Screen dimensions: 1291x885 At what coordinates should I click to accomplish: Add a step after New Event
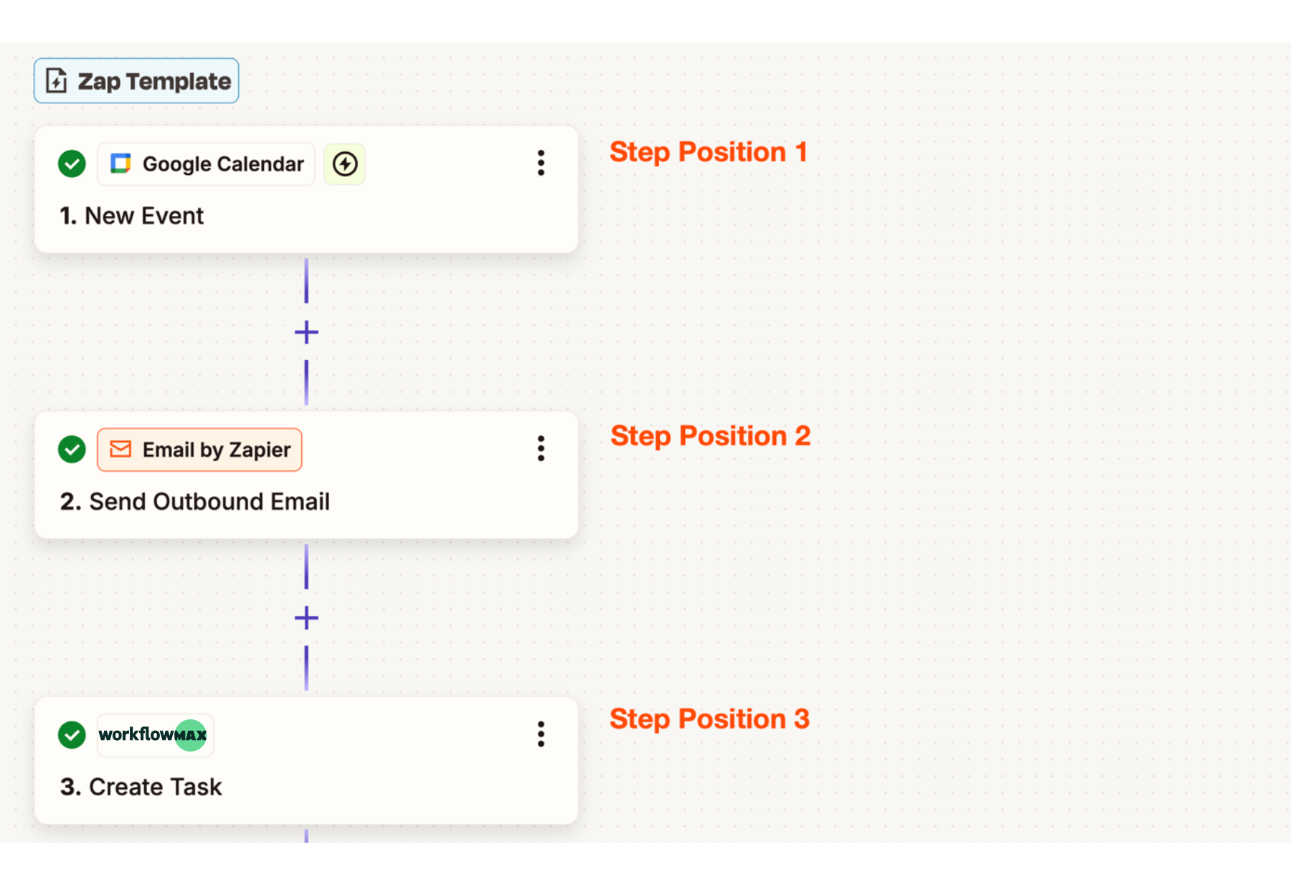coord(306,332)
